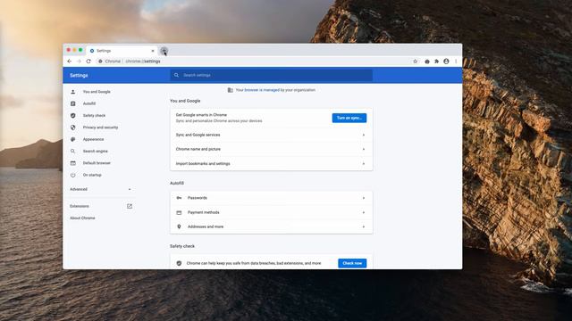The height and width of the screenshot is (321, 572).
Task: Click the On startup power icon
Action: pos(73,175)
